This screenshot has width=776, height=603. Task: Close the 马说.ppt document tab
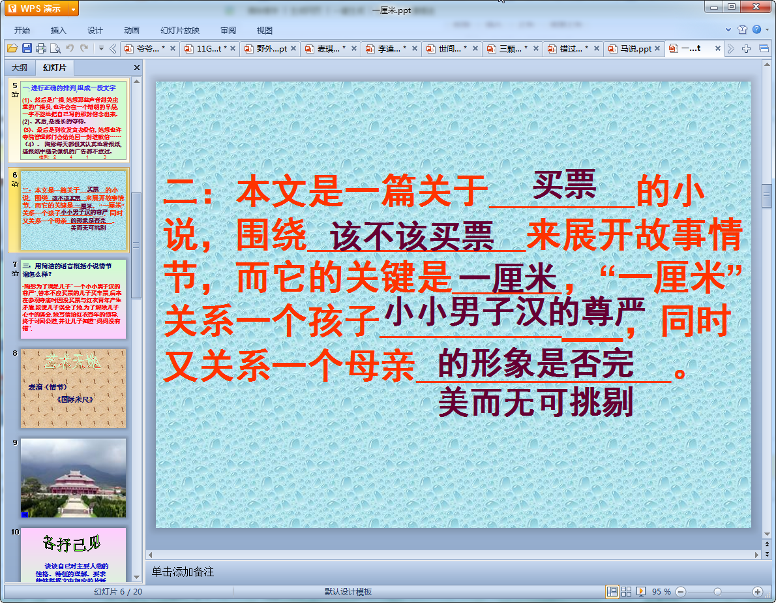(x=657, y=48)
